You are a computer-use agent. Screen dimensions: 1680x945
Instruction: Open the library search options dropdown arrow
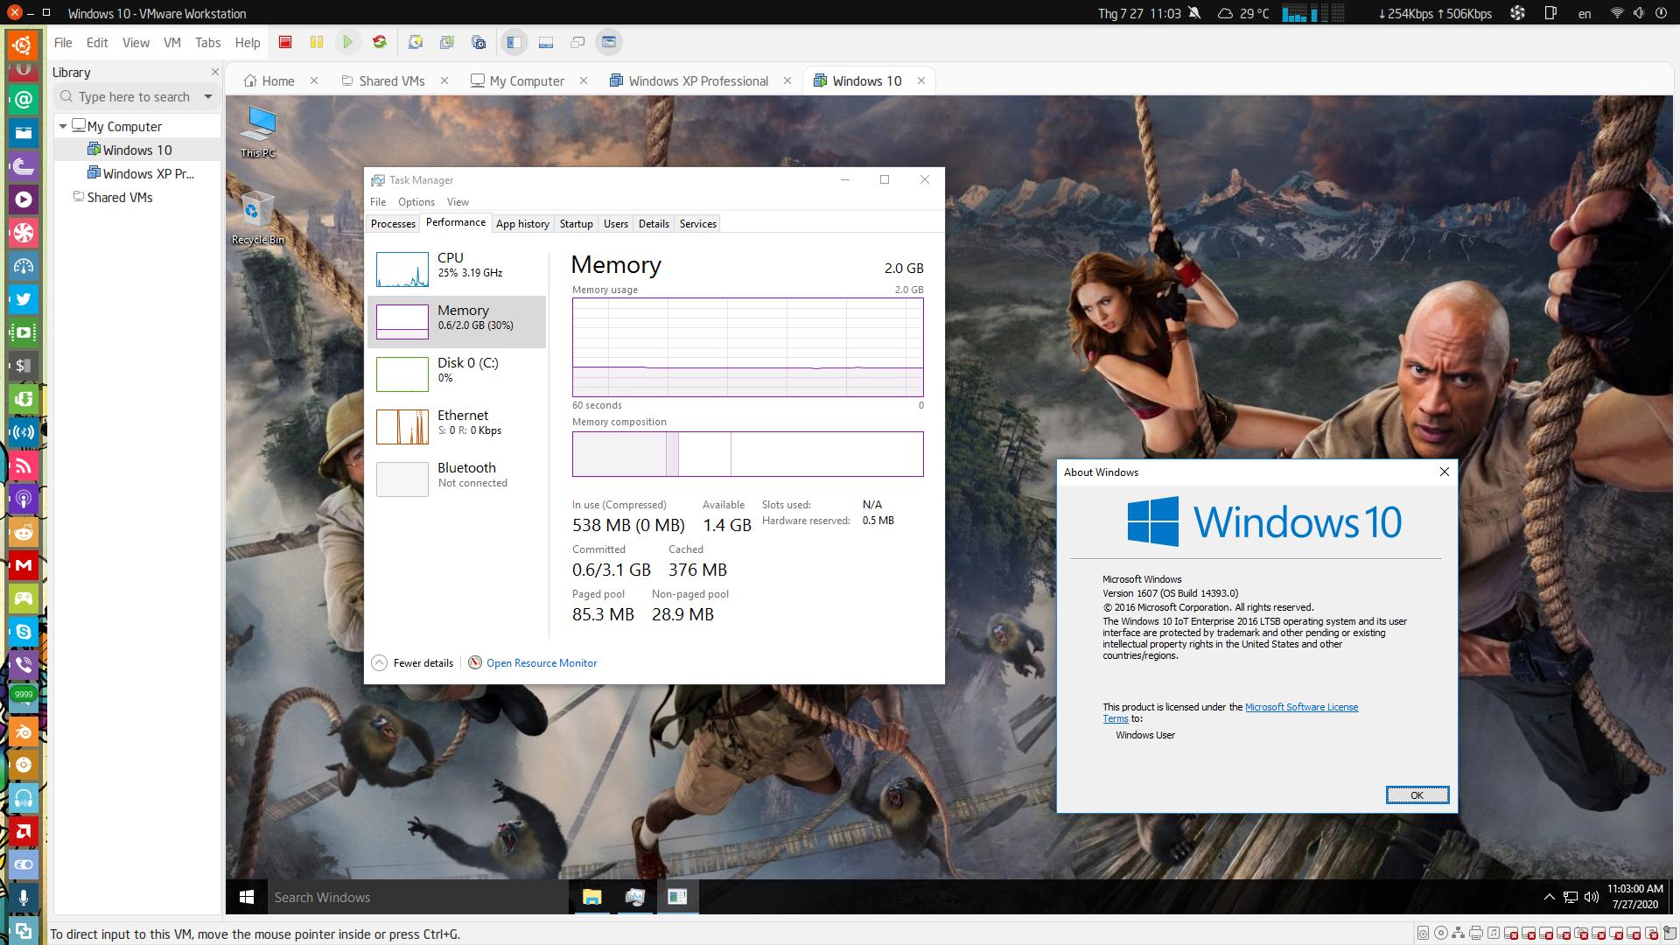point(208,96)
